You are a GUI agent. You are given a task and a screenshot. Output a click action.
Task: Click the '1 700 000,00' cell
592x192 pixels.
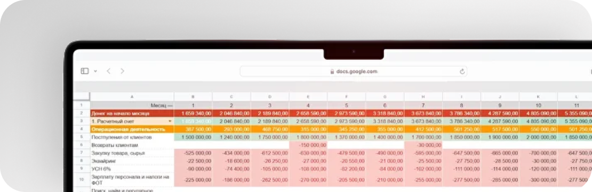[423, 137]
